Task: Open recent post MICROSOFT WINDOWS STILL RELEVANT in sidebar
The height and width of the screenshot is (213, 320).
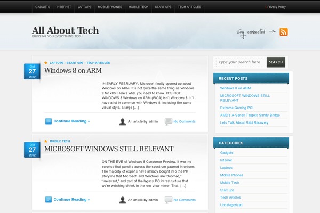Action: pos(245,98)
